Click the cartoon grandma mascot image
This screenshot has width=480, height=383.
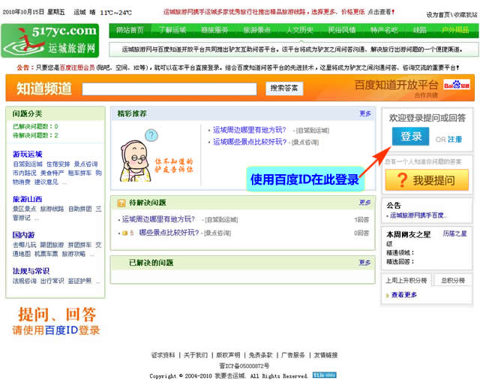point(135,161)
